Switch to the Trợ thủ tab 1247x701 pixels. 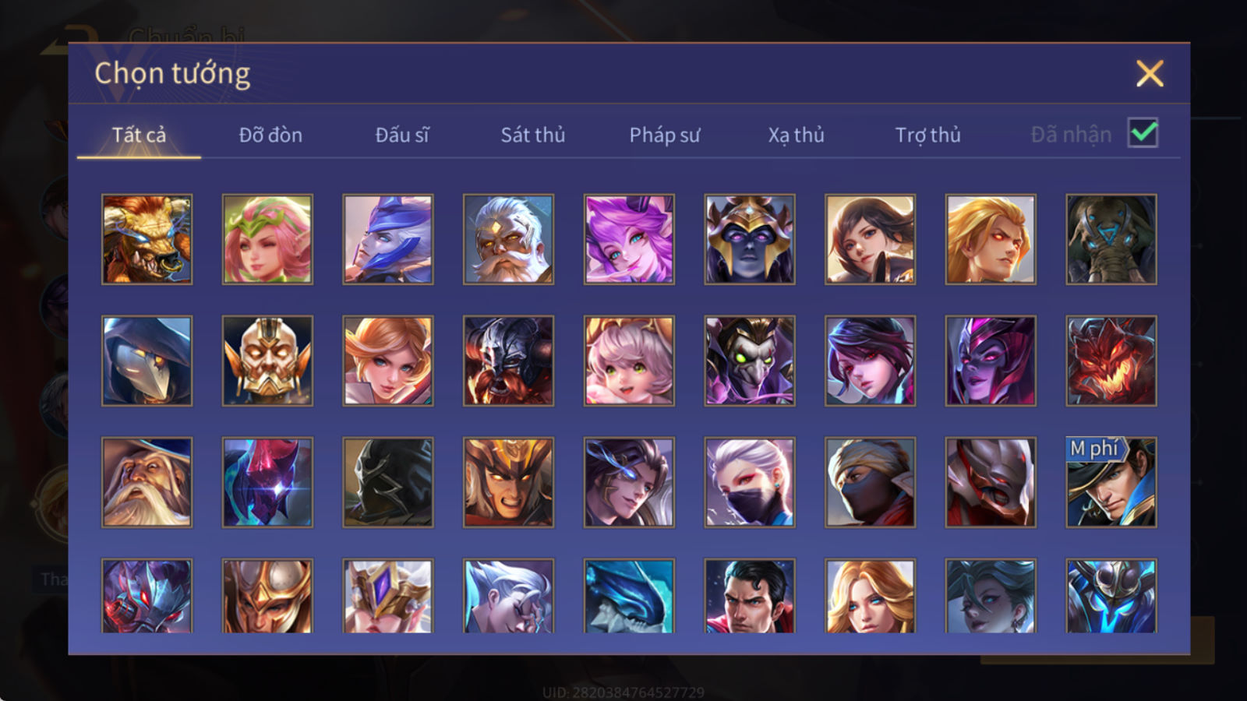point(927,135)
